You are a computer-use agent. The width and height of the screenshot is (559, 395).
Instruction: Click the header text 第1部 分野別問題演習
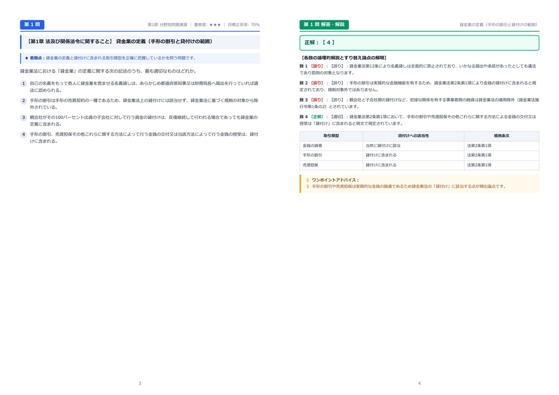(167, 25)
